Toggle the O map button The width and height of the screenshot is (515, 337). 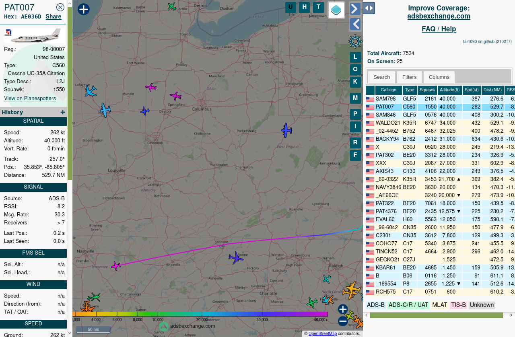355,70
